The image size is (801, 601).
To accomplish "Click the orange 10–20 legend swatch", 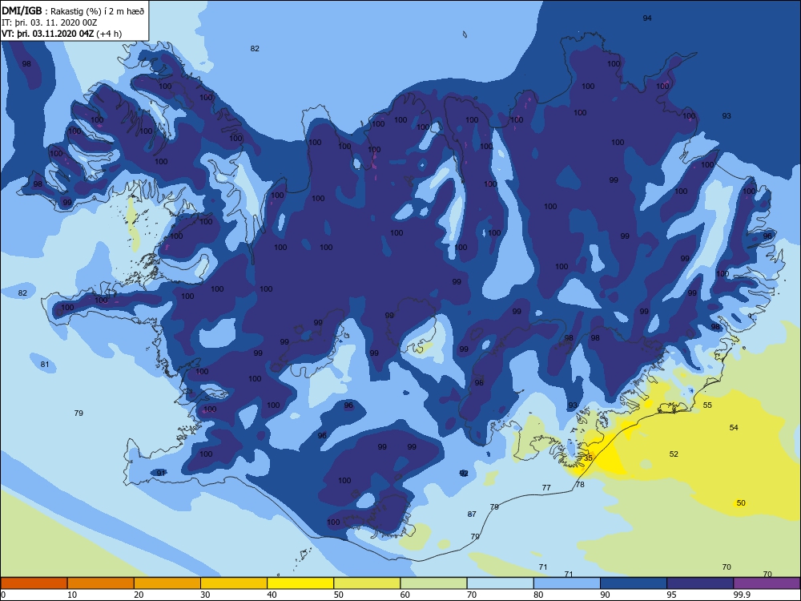I will pyautogui.click(x=101, y=583).
